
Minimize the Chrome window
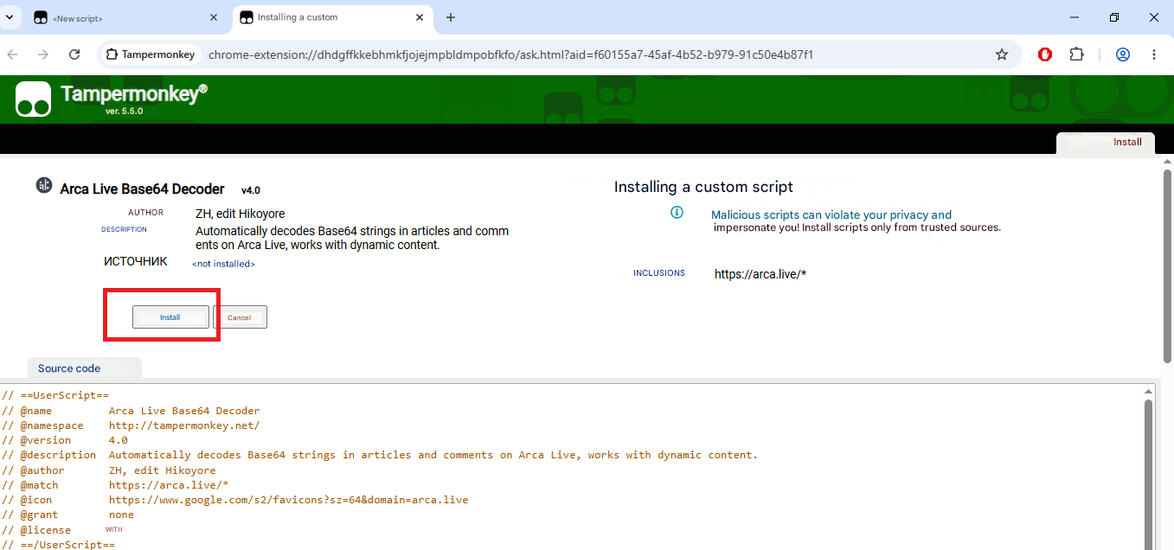point(1075,17)
